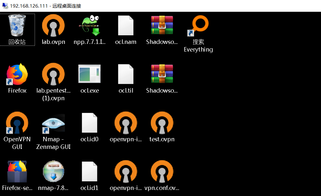Open the 搜索 Everything search shortcut

click(198, 26)
